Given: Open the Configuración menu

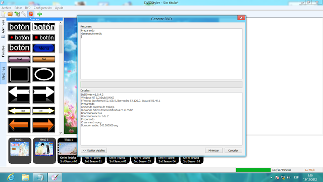Looking at the screenshot, I should click(x=42, y=8).
